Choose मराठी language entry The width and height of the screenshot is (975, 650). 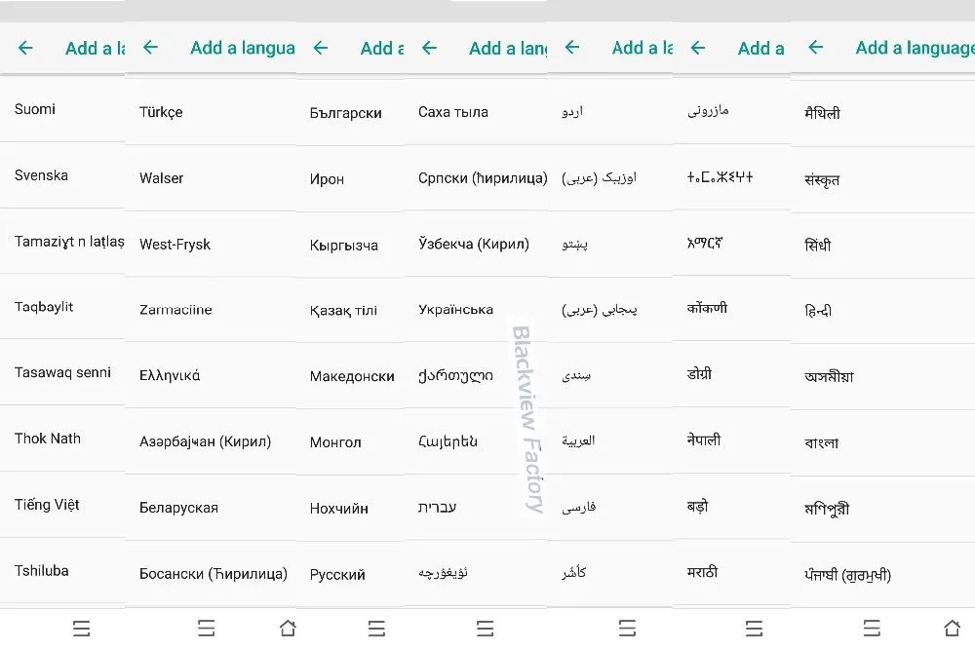click(731, 572)
